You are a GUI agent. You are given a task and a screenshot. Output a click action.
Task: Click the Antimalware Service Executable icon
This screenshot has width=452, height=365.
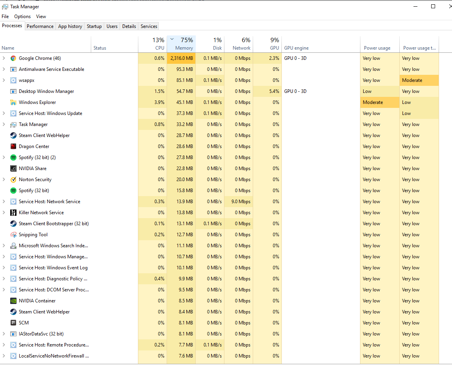point(13,69)
